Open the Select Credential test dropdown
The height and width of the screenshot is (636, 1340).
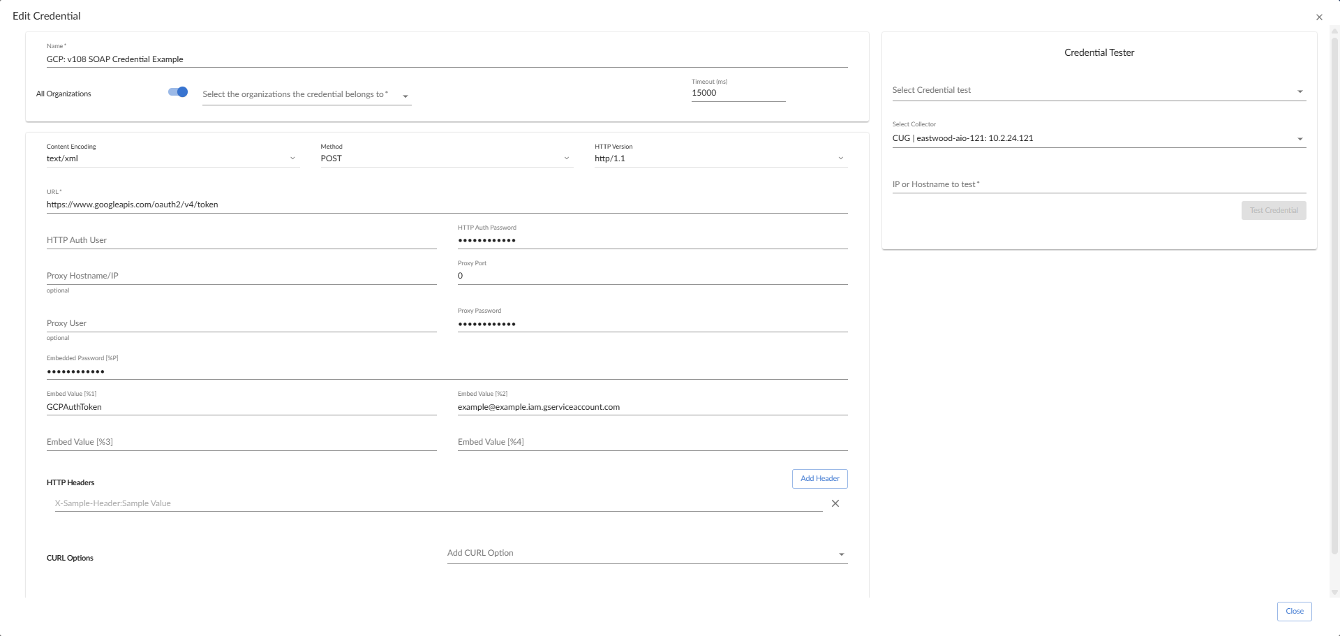(1099, 91)
